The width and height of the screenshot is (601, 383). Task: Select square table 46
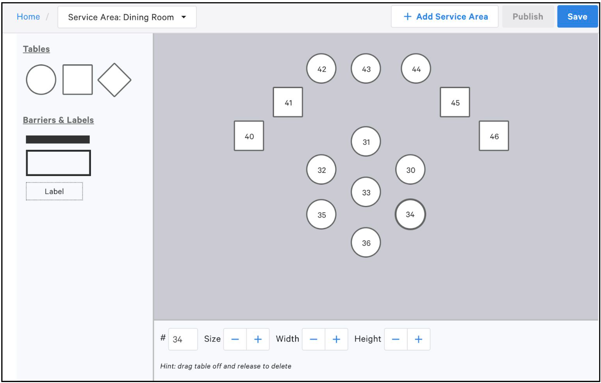click(x=494, y=136)
